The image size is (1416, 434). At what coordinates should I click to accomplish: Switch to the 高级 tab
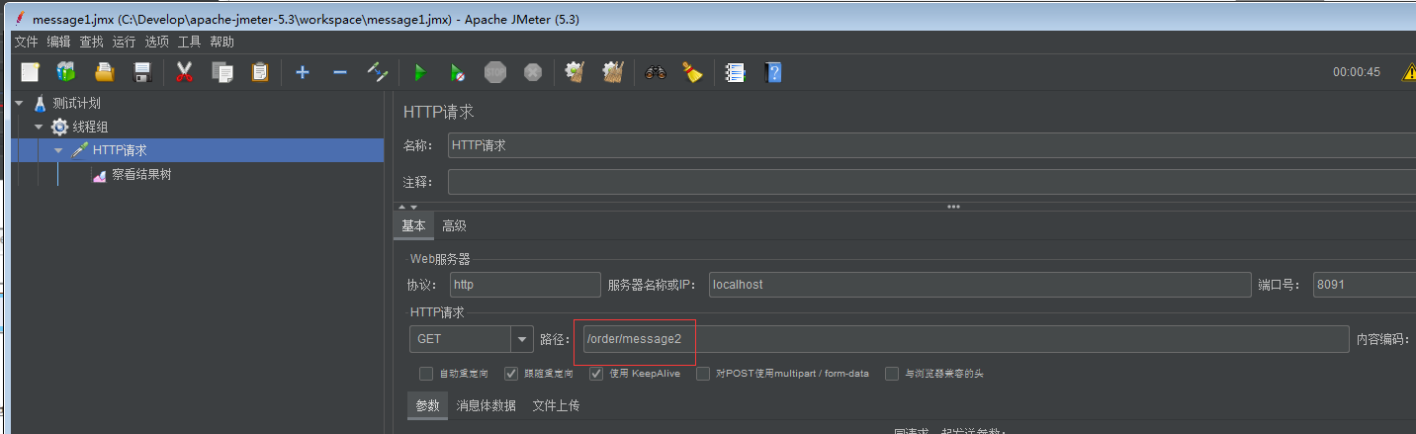pos(454,225)
